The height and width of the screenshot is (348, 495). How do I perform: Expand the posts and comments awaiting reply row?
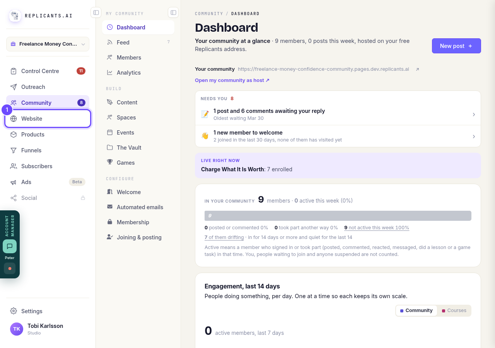tap(338, 114)
